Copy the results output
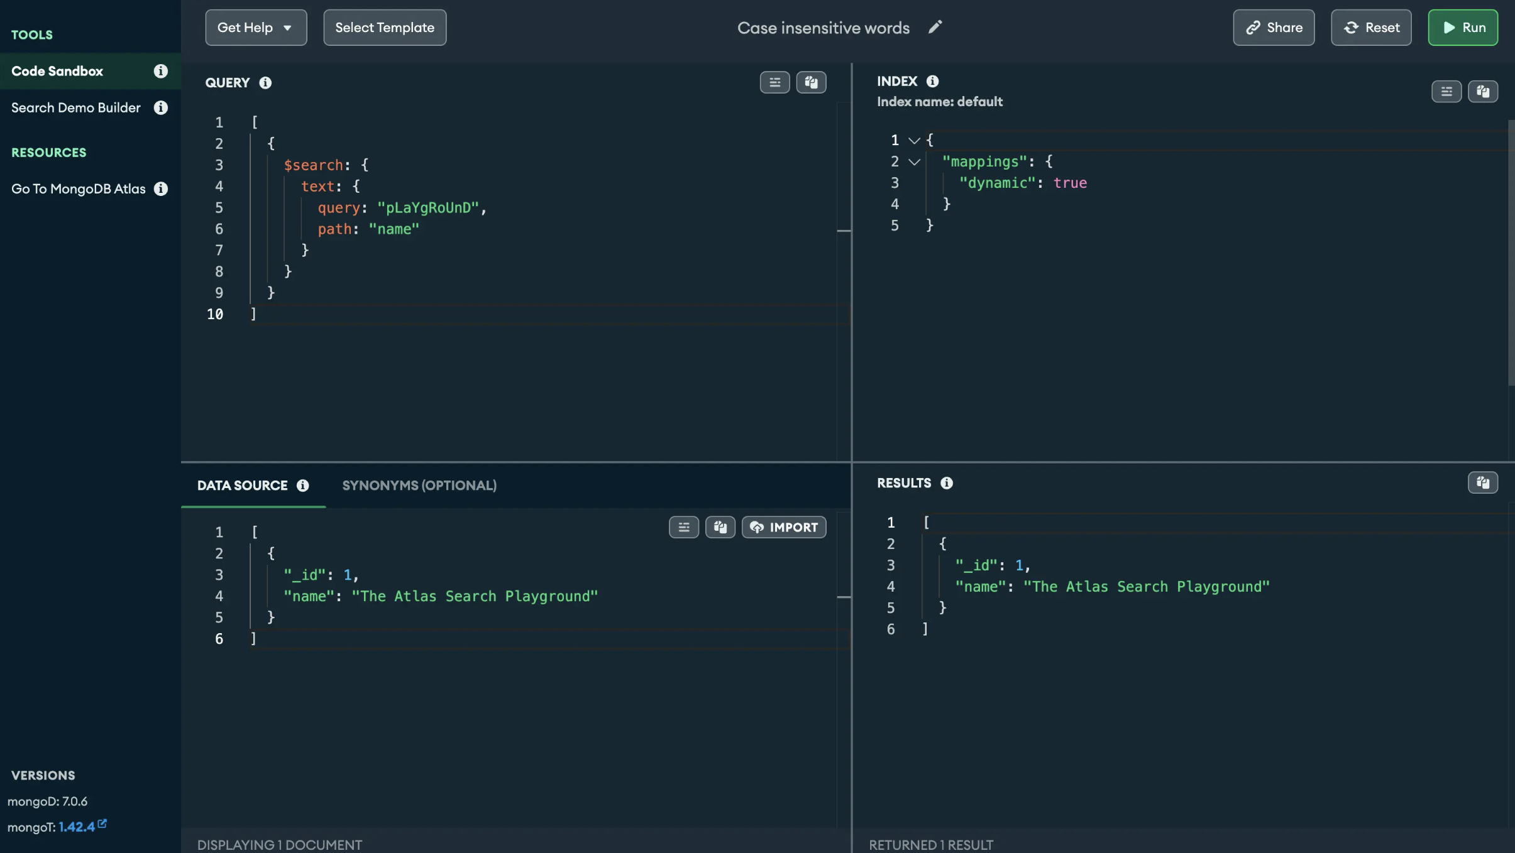Image resolution: width=1515 pixels, height=853 pixels. point(1484,482)
